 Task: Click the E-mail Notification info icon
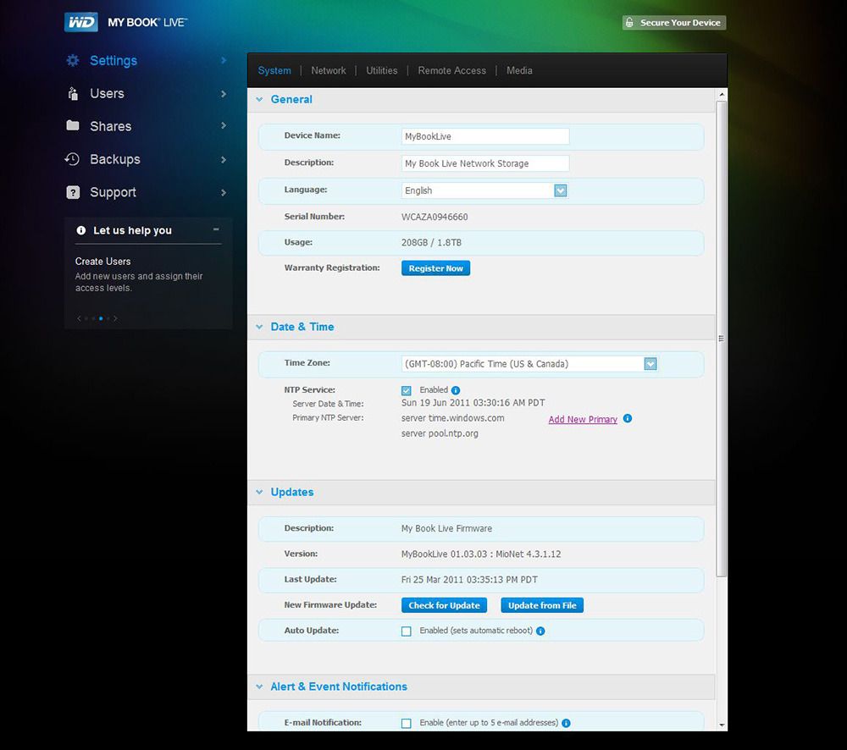566,724
